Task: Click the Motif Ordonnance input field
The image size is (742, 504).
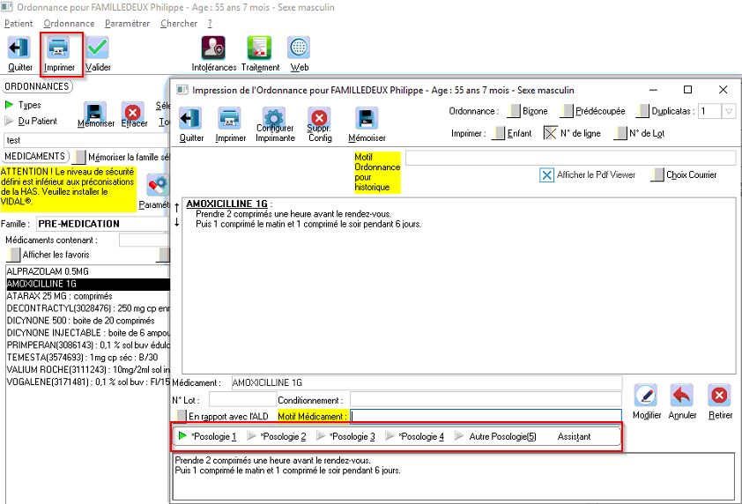Action: point(570,158)
